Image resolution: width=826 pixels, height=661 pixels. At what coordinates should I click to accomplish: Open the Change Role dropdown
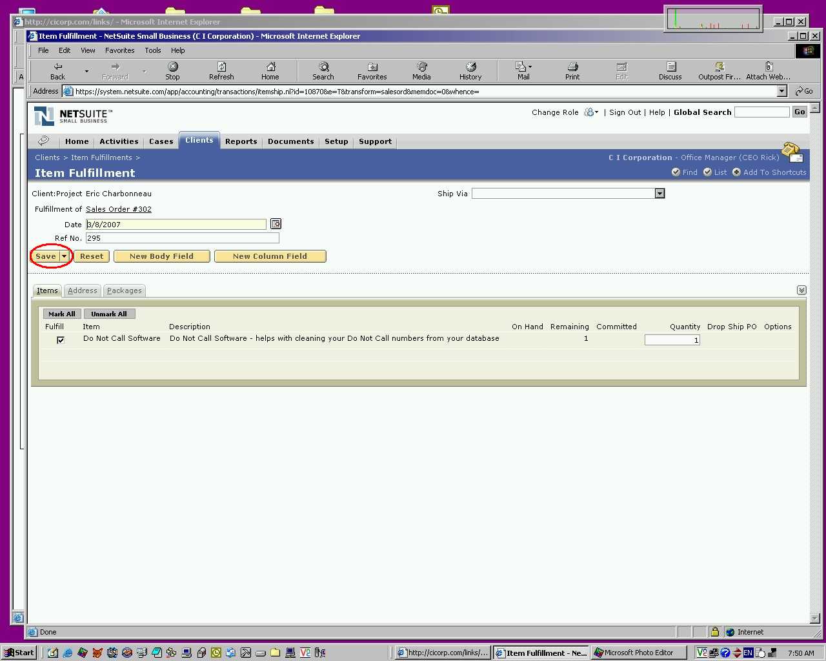(590, 112)
